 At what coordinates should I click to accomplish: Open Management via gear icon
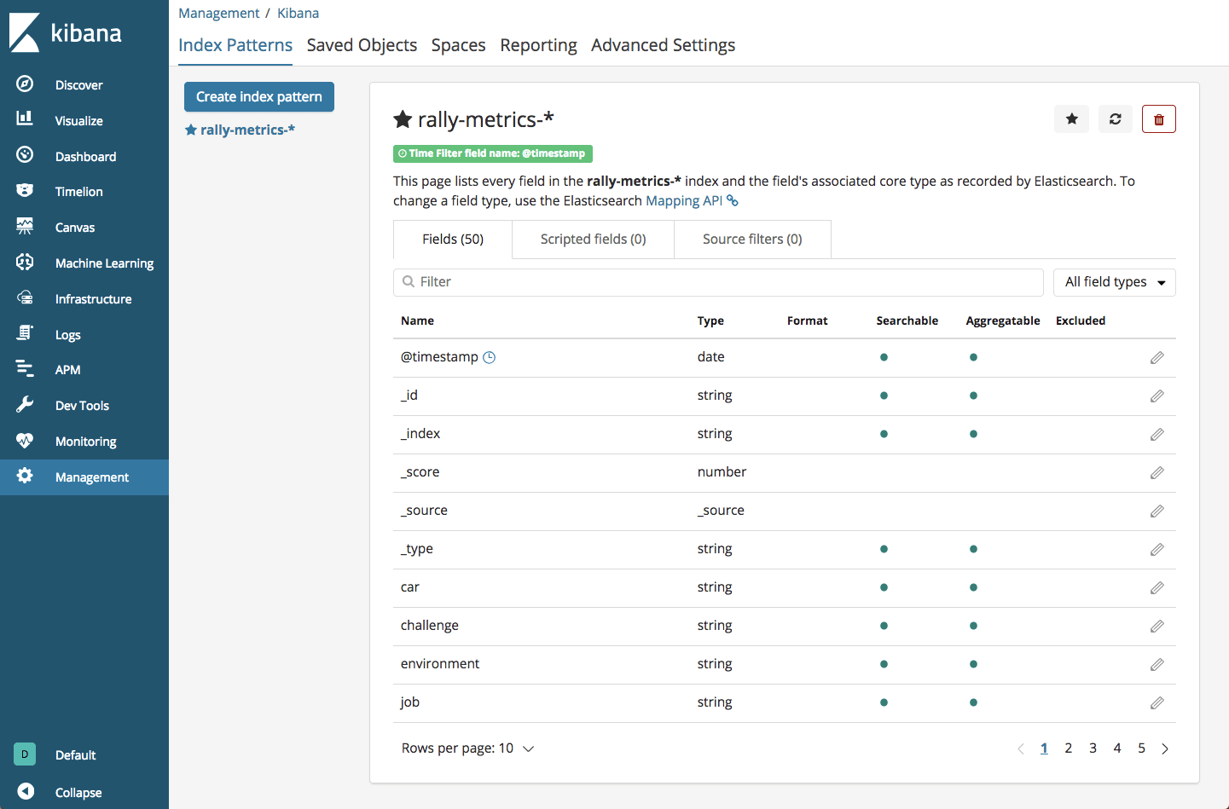point(25,476)
